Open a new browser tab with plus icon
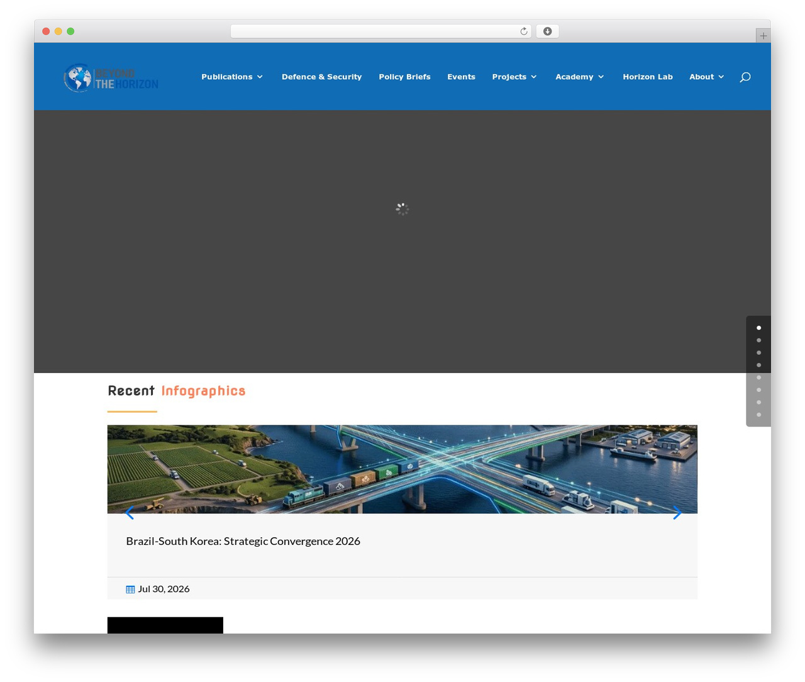This screenshot has width=805, height=682. (x=763, y=36)
